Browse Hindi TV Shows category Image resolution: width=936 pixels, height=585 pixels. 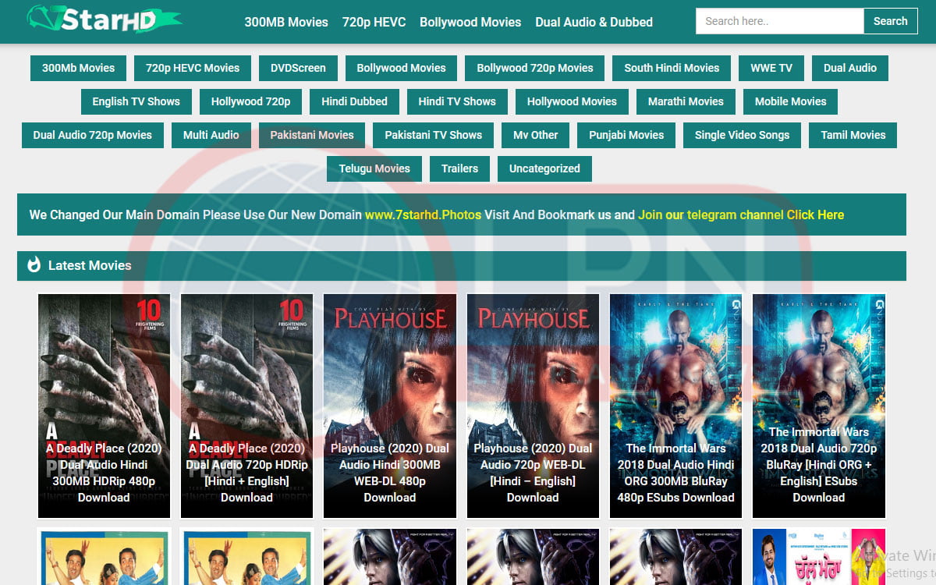pyautogui.click(x=457, y=101)
